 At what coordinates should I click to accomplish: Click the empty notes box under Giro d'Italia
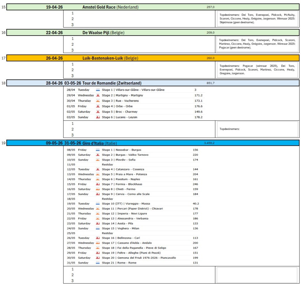point(257,275)
